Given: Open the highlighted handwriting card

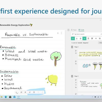Looking at the screenshot, I should [90, 54].
